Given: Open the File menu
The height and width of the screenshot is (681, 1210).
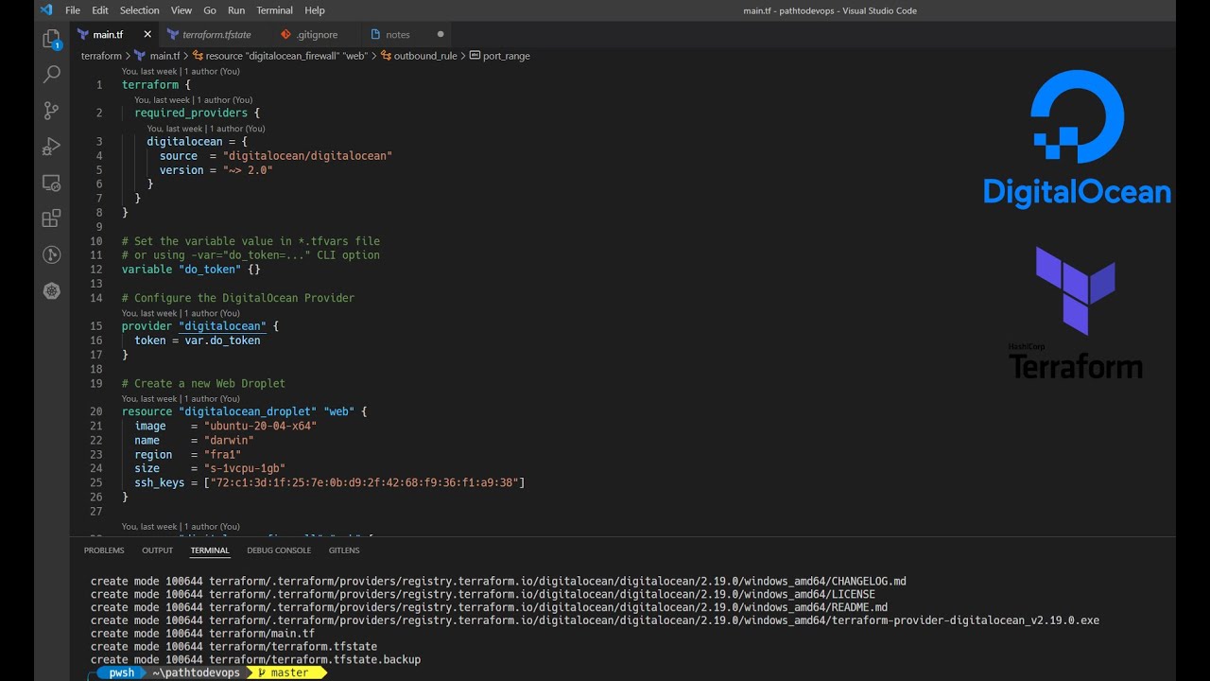Looking at the screenshot, I should click(x=73, y=10).
